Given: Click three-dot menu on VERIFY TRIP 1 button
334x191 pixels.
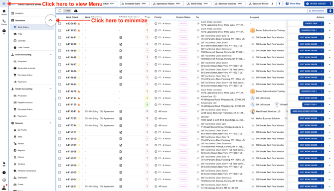Looking at the screenshot, I should (322, 104).
